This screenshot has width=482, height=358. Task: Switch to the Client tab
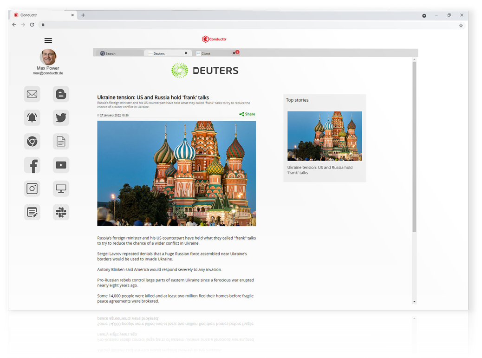206,53
